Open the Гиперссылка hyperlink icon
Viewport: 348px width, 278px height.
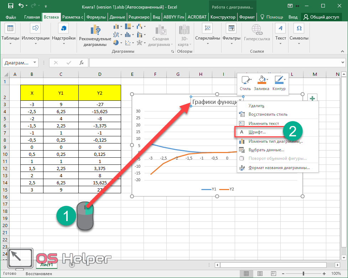(256, 33)
